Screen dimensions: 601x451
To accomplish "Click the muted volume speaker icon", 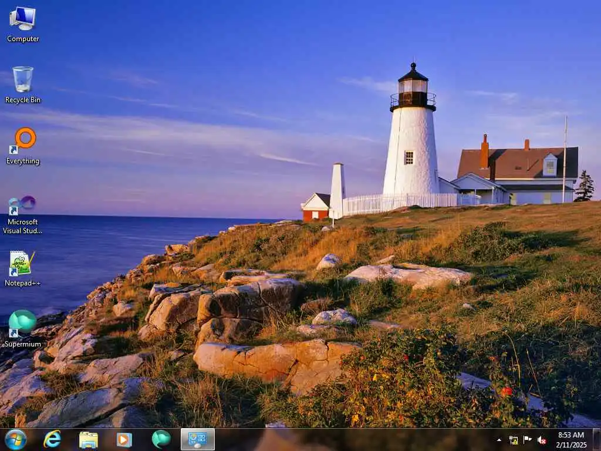I will 542,440.
